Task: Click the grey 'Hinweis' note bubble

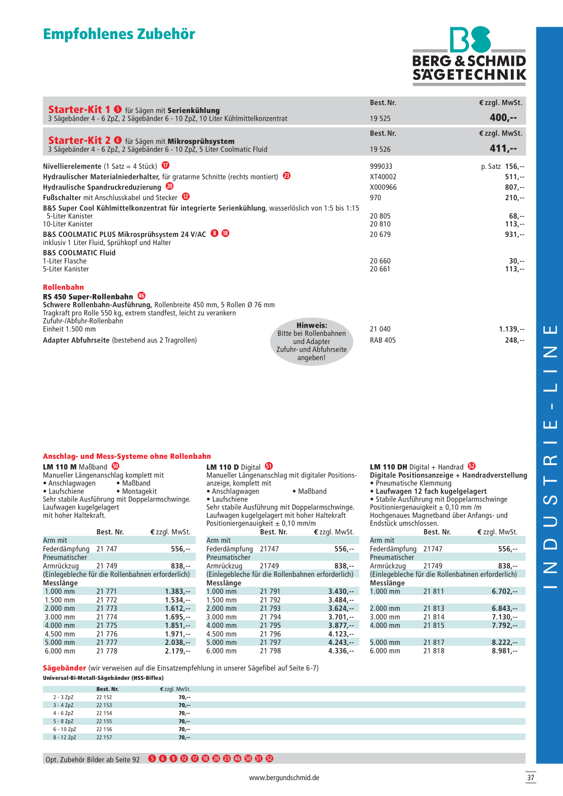Action: click(x=311, y=341)
